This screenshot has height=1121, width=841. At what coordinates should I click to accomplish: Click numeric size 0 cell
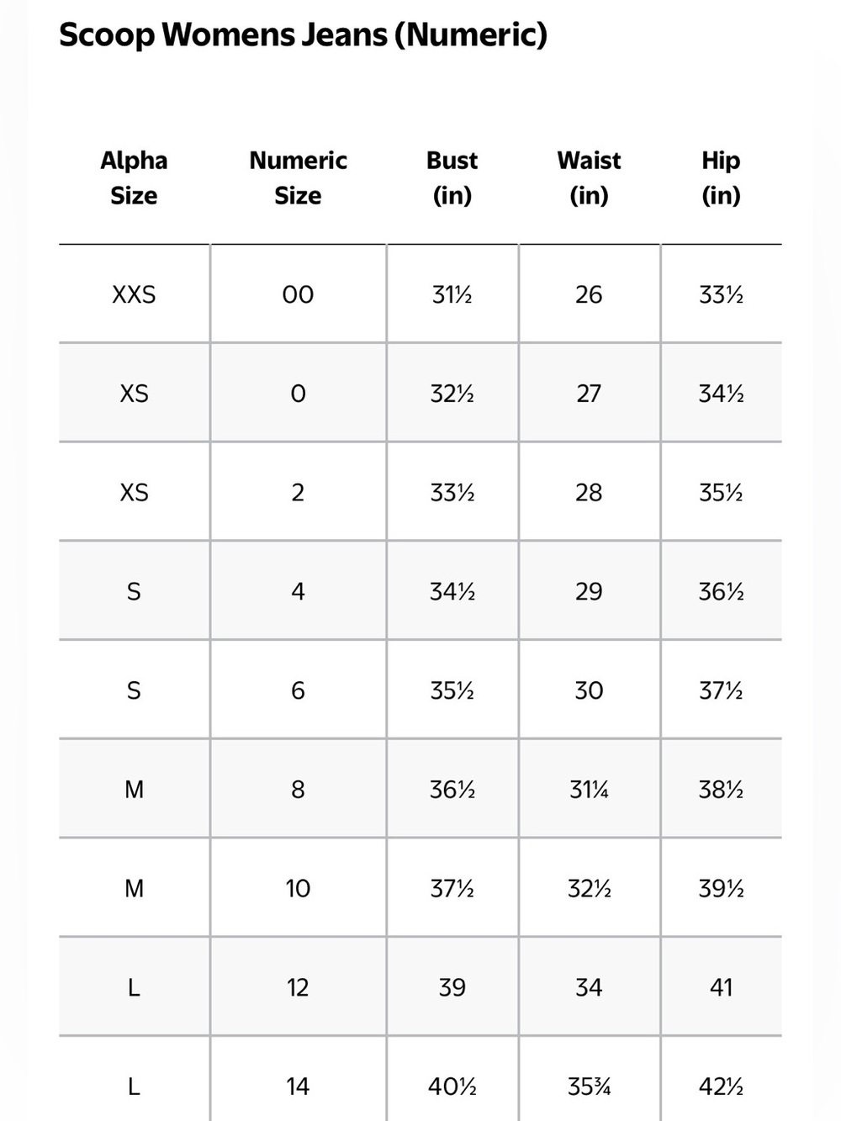coord(298,394)
